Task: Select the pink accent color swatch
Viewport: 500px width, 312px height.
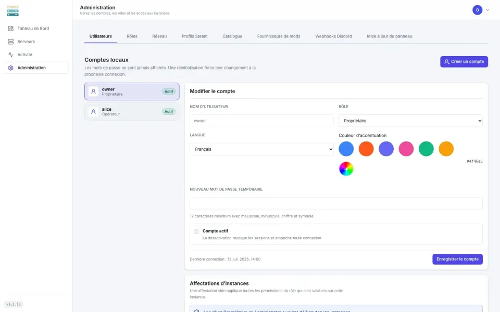Action: (406, 149)
